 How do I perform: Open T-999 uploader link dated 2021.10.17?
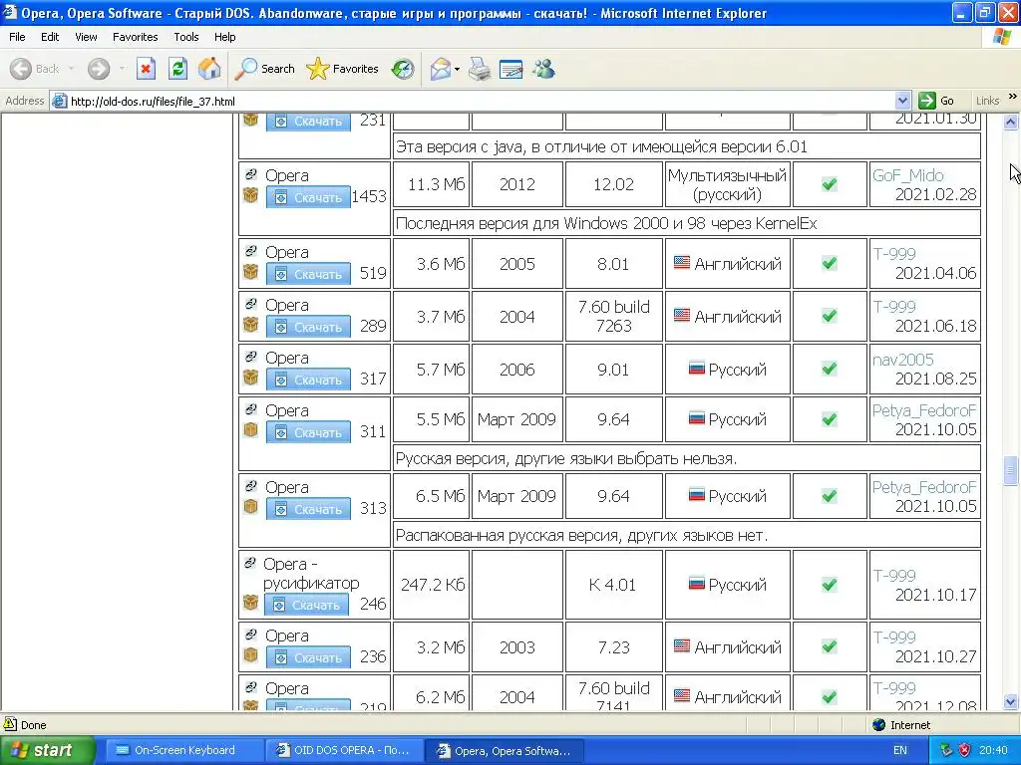tap(894, 575)
